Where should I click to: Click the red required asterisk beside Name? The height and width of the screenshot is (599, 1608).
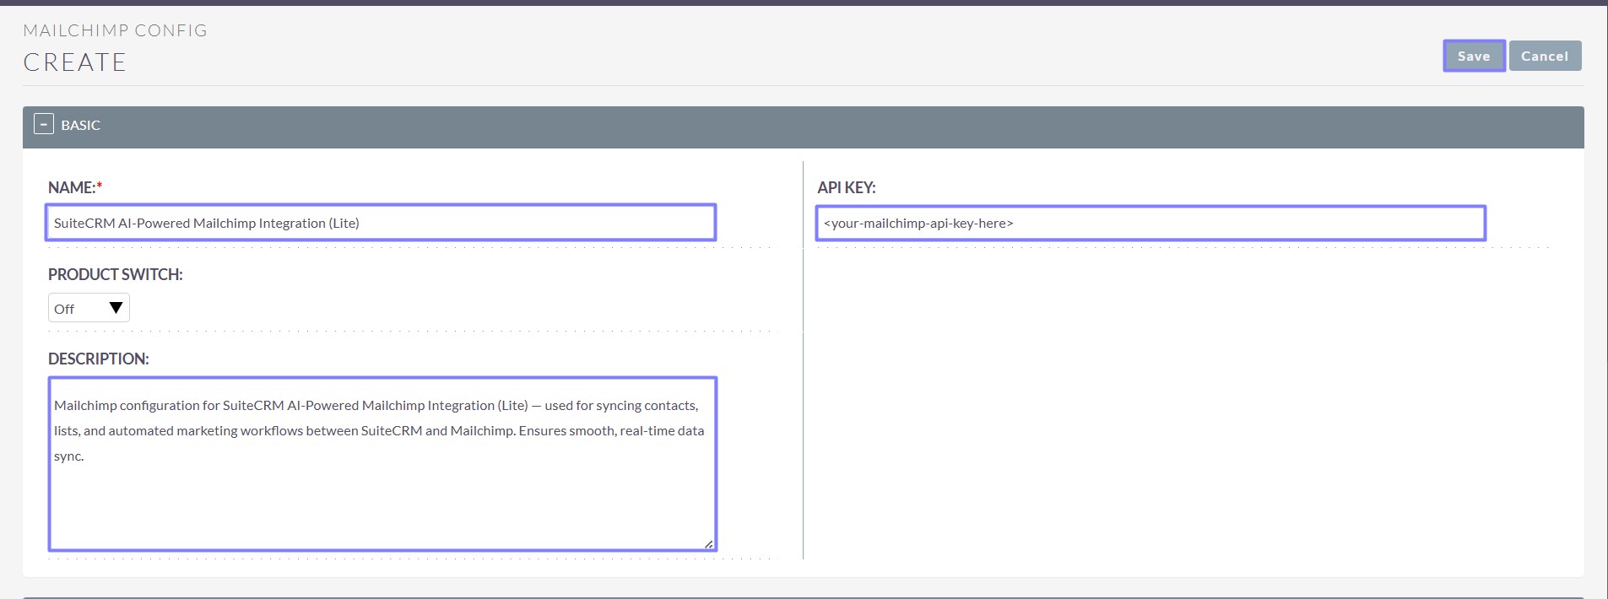point(100,186)
